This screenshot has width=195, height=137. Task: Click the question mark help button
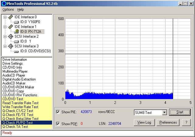(186, 122)
